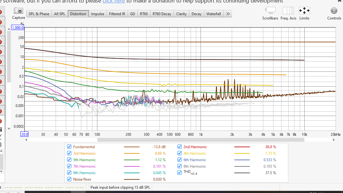Select the Distortion tab
343x193 pixels.
click(78, 14)
